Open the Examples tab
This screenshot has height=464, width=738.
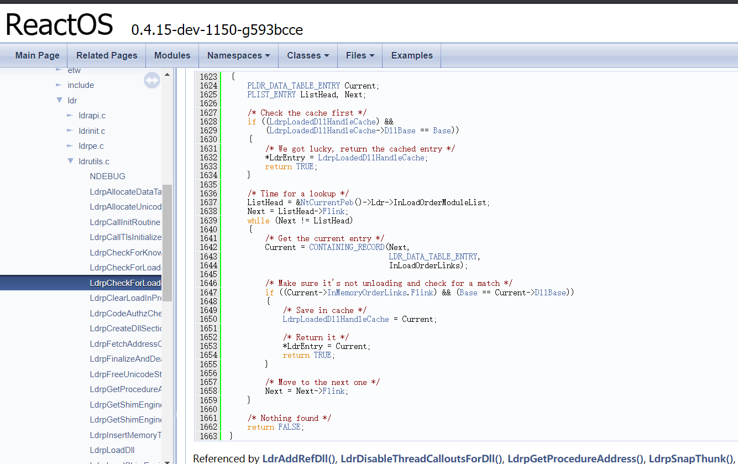412,55
